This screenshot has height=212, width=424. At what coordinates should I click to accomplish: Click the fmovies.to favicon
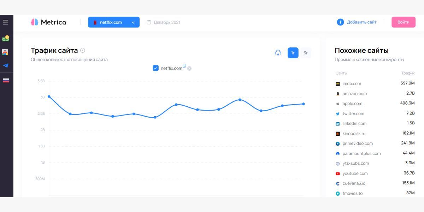(338, 193)
